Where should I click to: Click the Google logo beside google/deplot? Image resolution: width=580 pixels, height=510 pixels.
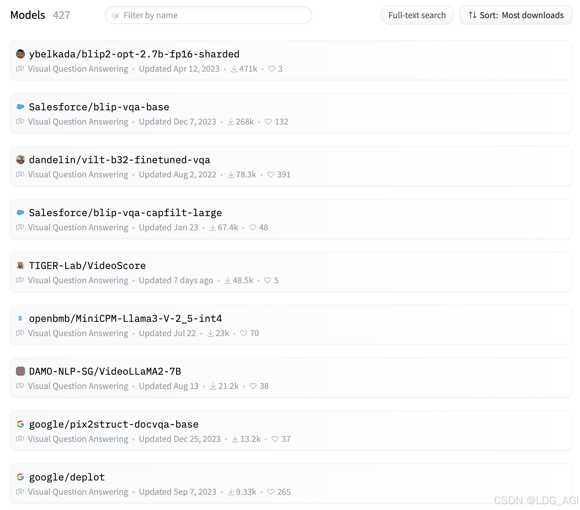pyautogui.click(x=20, y=477)
